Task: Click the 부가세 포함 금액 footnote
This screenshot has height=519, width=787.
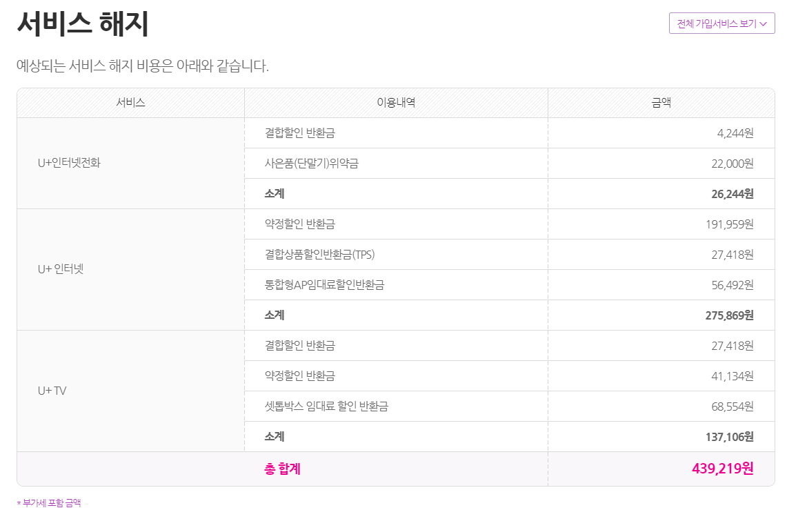Action: coord(49,503)
